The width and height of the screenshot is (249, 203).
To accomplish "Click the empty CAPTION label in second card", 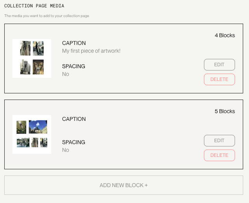I will pyautogui.click(x=74, y=119).
